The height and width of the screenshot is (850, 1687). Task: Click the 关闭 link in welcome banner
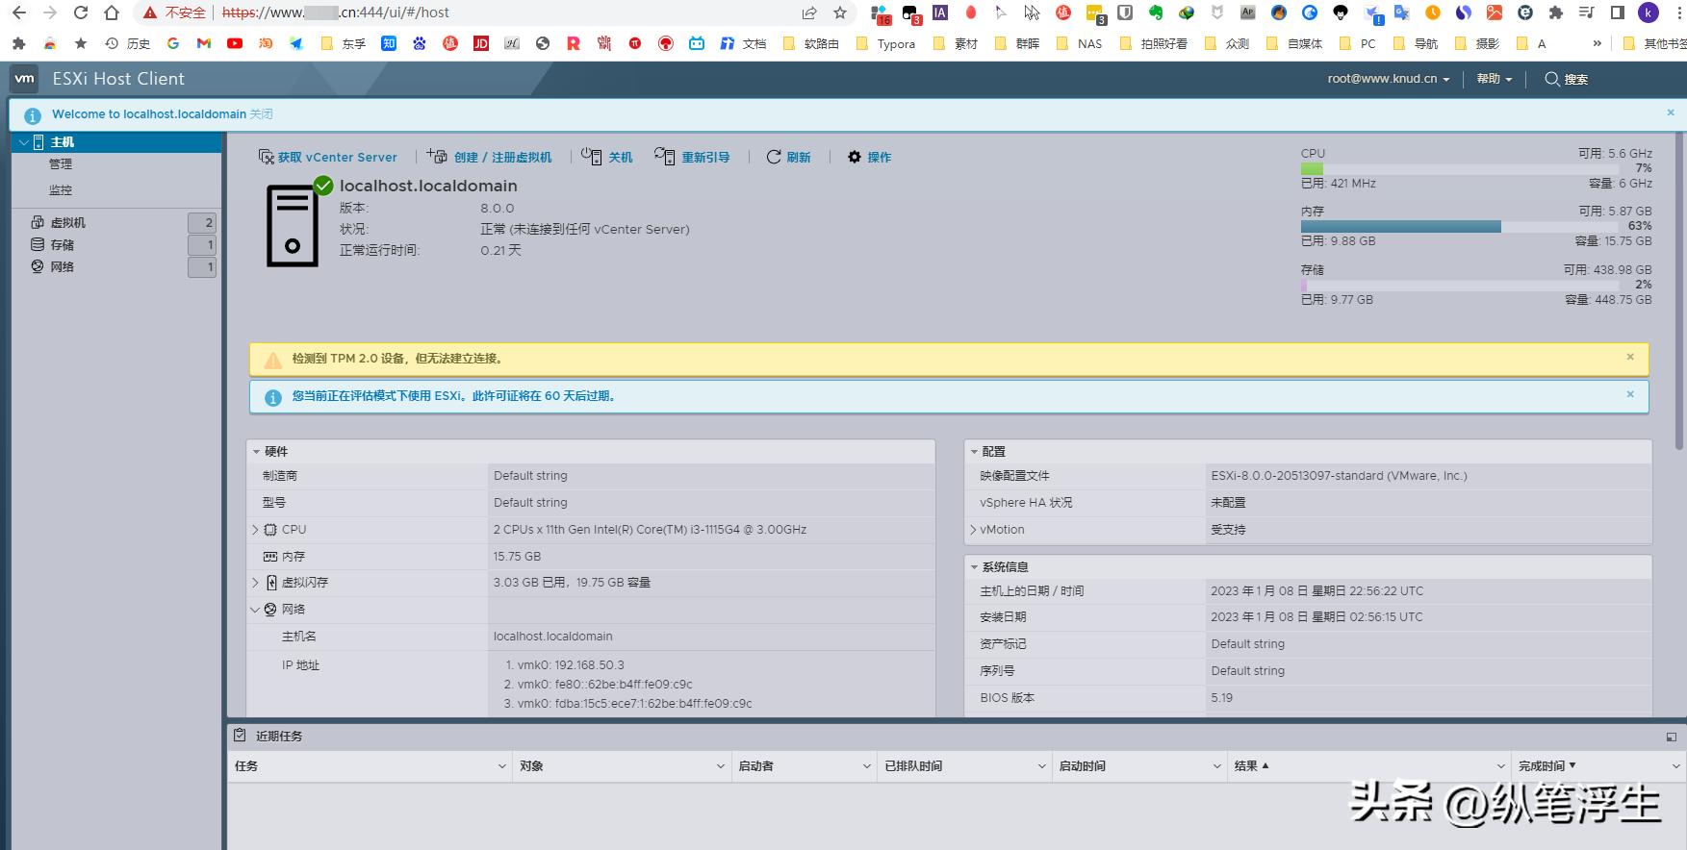tap(262, 113)
